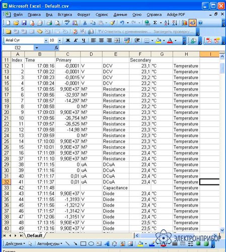Screen dimensions: 226x252
Task: Open the Файл menu
Action: pos(18,15)
